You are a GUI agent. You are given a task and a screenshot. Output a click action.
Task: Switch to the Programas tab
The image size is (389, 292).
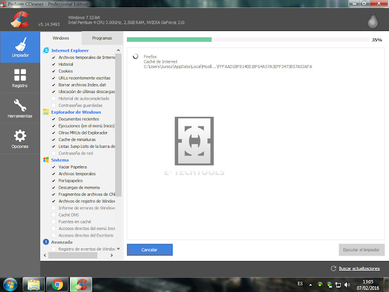click(102, 38)
